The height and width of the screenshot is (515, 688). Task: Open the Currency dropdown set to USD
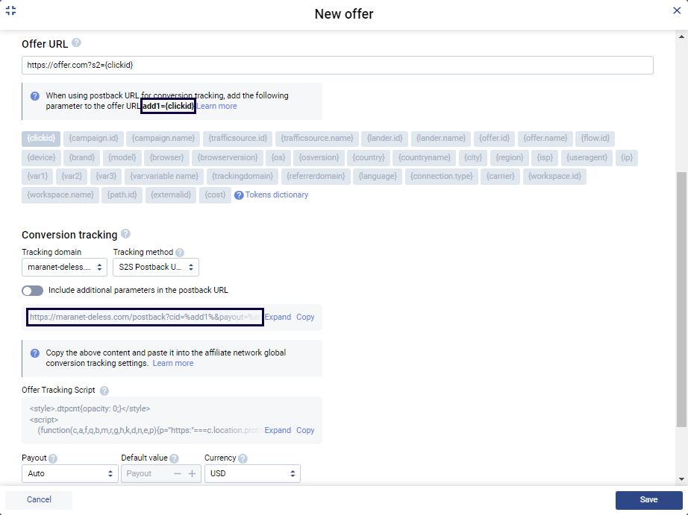252,473
